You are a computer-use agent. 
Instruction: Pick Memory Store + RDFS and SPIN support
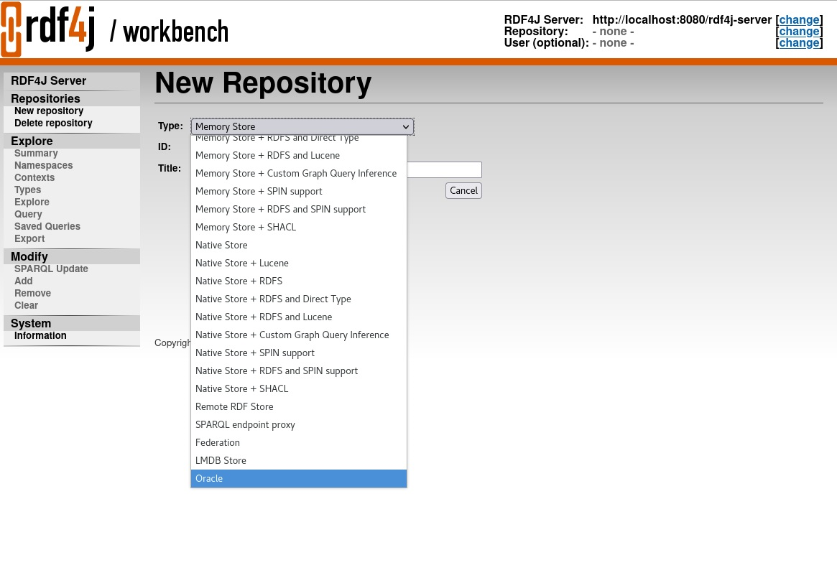click(x=298, y=209)
